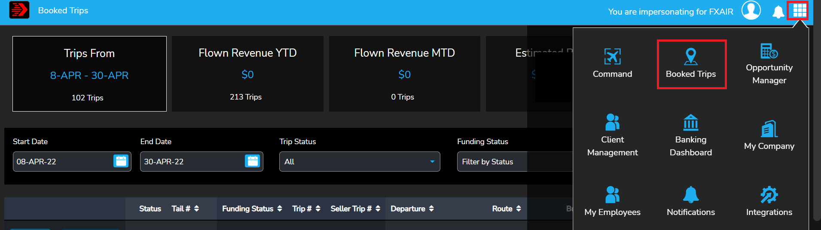Sort by the Funding Status column
Viewport: 821px width, 230px height.
[x=252, y=209]
